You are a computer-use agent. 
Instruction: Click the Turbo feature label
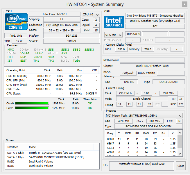coord(76,61)
